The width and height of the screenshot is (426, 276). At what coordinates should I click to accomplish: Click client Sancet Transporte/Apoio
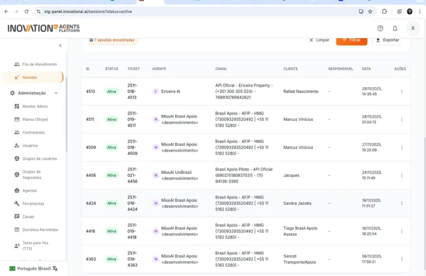click(300, 259)
